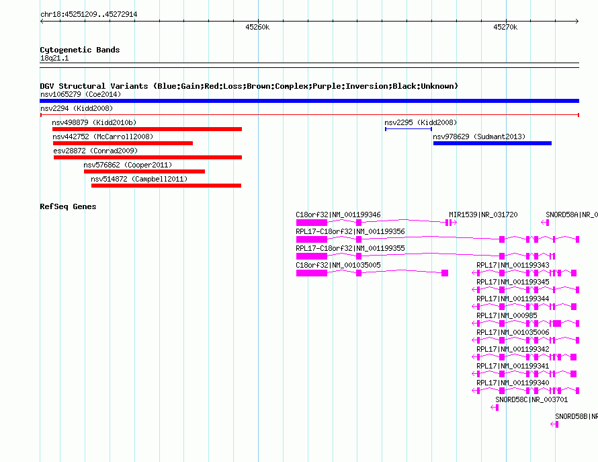Click the left arrow end of the ruler
The height and width of the screenshot is (462, 598).
42,22
